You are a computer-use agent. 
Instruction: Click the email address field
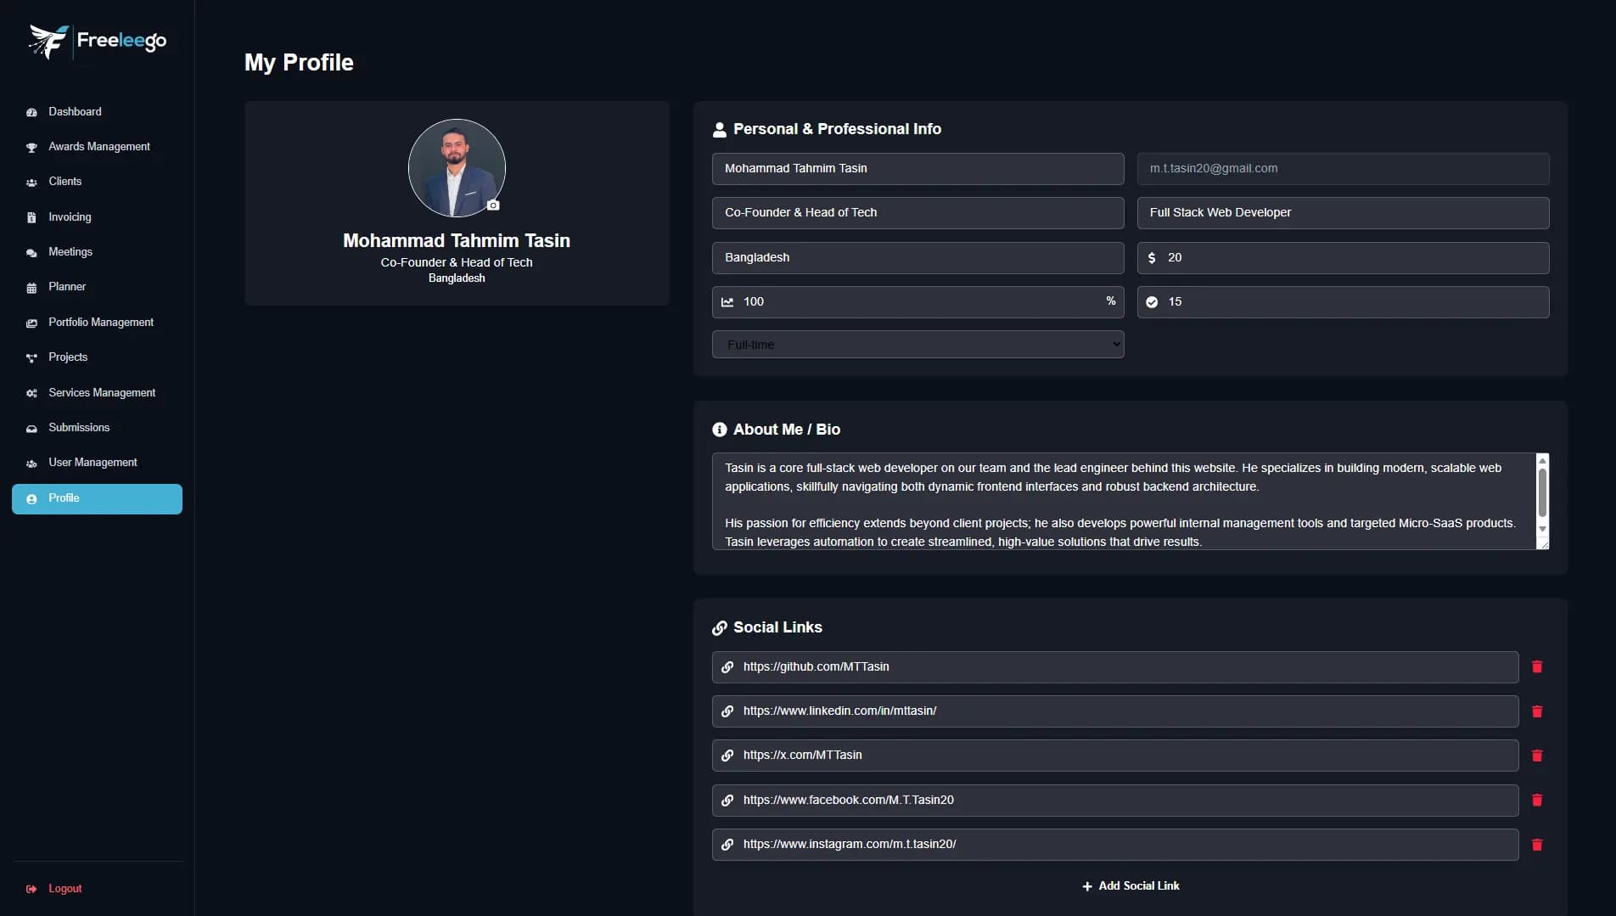pos(1343,169)
